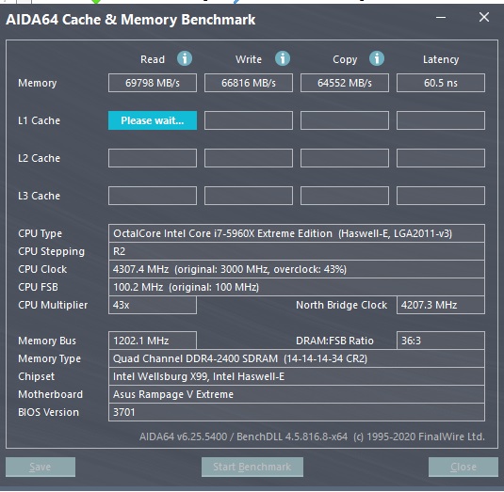
Task: Click the Close button at bottom
Action: pos(463,467)
